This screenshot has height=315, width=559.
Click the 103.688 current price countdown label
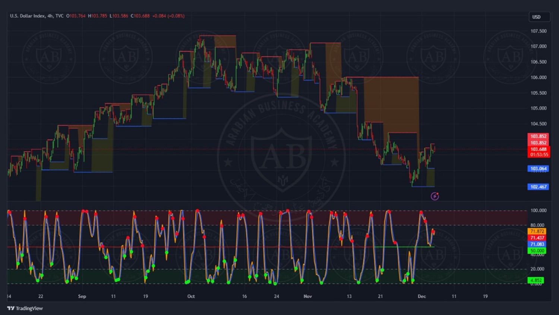pyautogui.click(x=539, y=152)
